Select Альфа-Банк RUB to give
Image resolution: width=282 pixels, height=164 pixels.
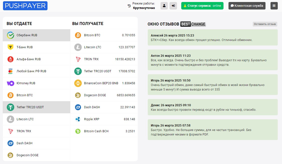(36, 59)
